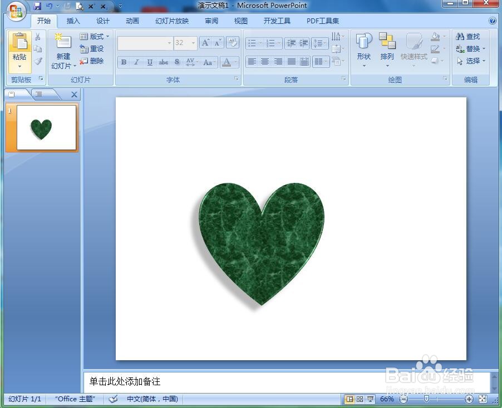Viewport: 502px width, 408px height.
Task: Toggle italic formatting
Action: coord(136,62)
